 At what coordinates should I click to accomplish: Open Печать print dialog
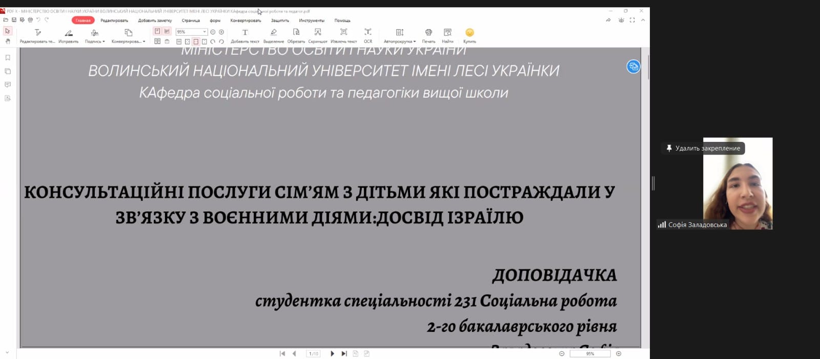click(428, 36)
